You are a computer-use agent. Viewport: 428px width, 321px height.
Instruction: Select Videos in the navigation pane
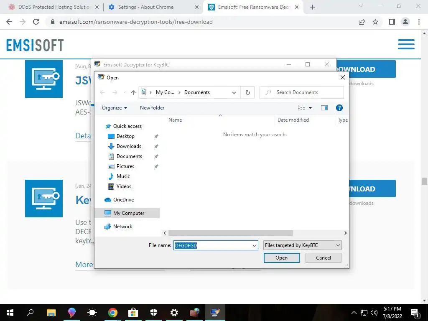(124, 186)
